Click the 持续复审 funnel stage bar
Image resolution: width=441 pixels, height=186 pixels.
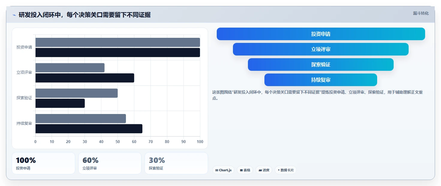pyautogui.click(x=321, y=80)
